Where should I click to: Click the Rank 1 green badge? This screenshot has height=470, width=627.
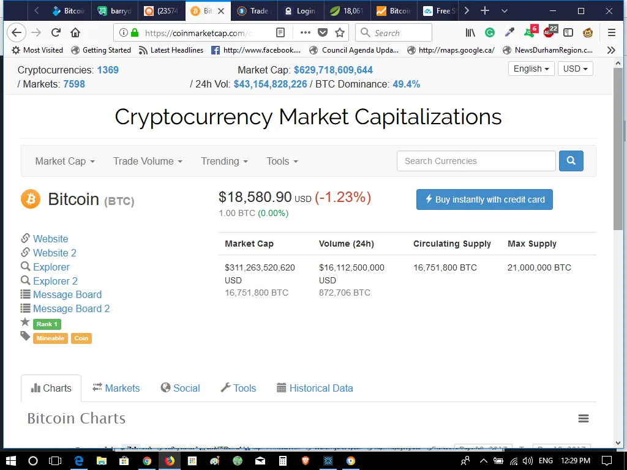(x=47, y=324)
